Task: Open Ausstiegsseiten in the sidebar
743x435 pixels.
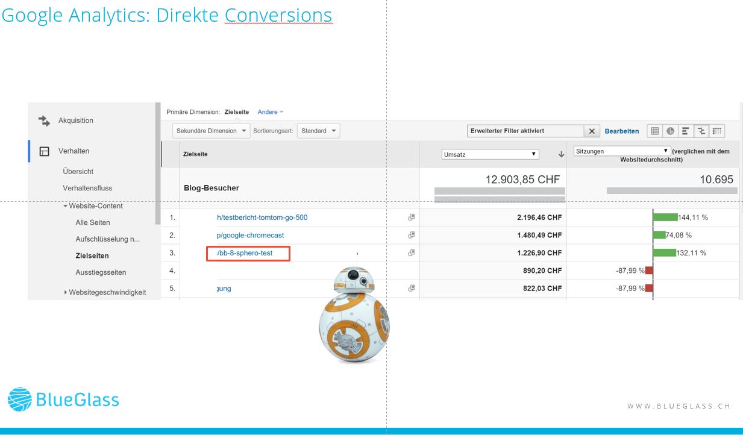Action: [x=101, y=272]
